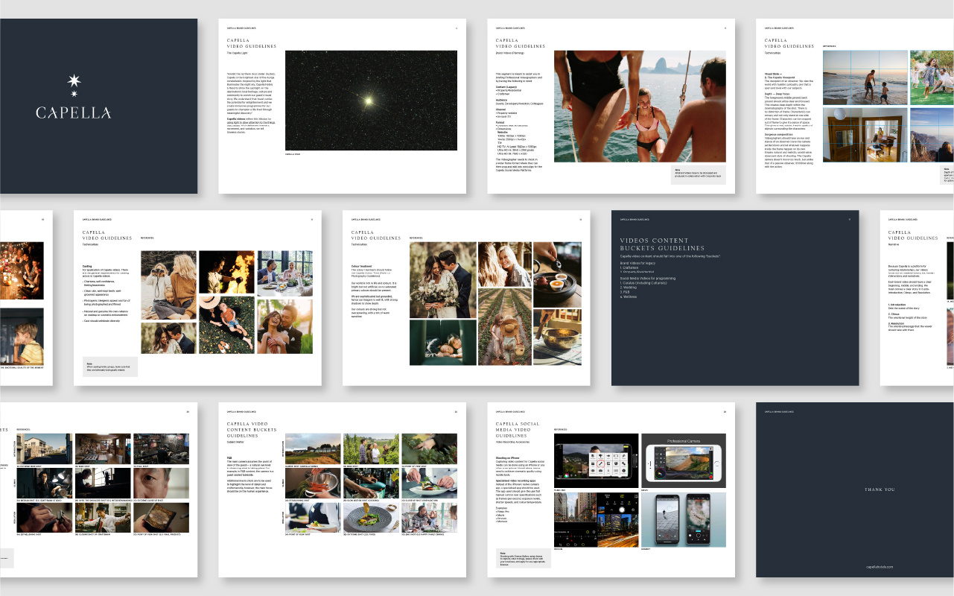Click the Capella star logo on the cover
This screenshot has height=596, width=954.
(74, 86)
